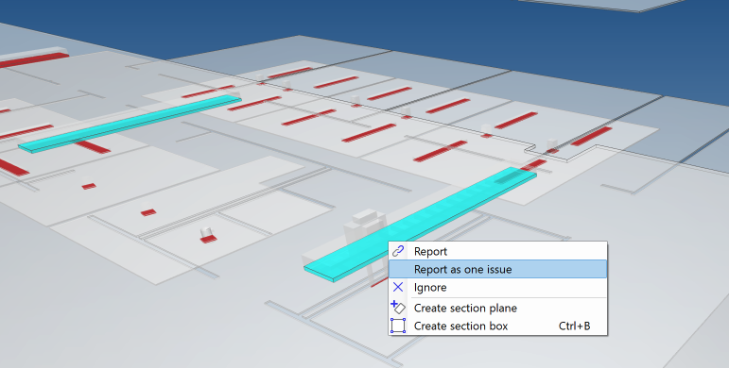Select the white cube atop the isolated red square
The image size is (729, 368).
(206, 232)
